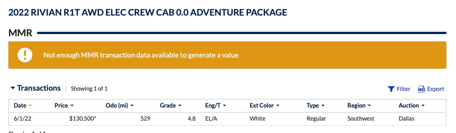Sort by the Auction column arrow
Image resolution: width=456 pixels, height=133 pixels.
tap(423, 106)
